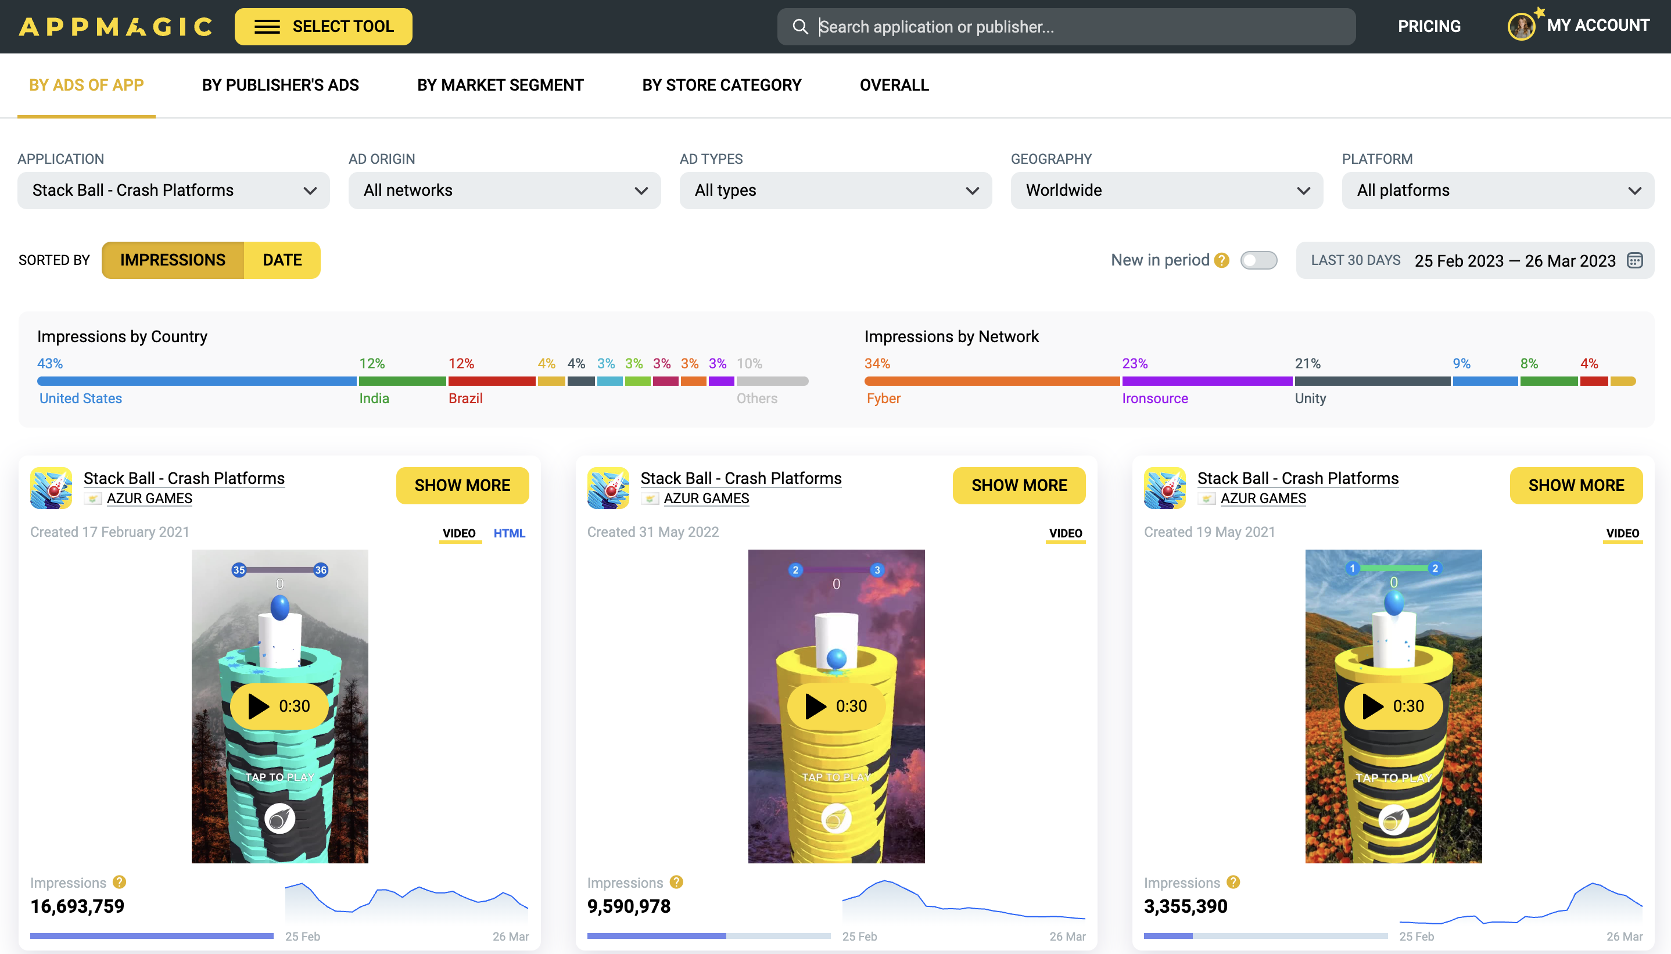
Task: Play the video created 31 May 2022
Action: [836, 706]
